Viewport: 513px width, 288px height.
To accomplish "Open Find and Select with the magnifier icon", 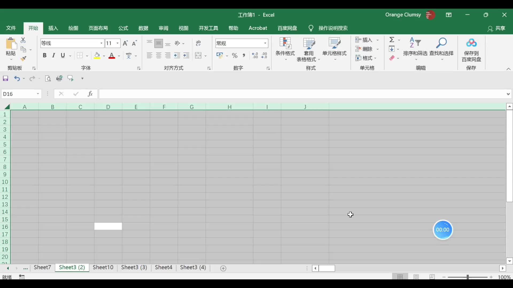I will [x=442, y=43].
